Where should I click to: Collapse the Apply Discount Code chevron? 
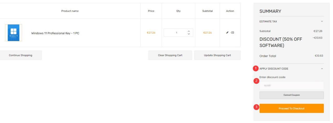(322, 69)
